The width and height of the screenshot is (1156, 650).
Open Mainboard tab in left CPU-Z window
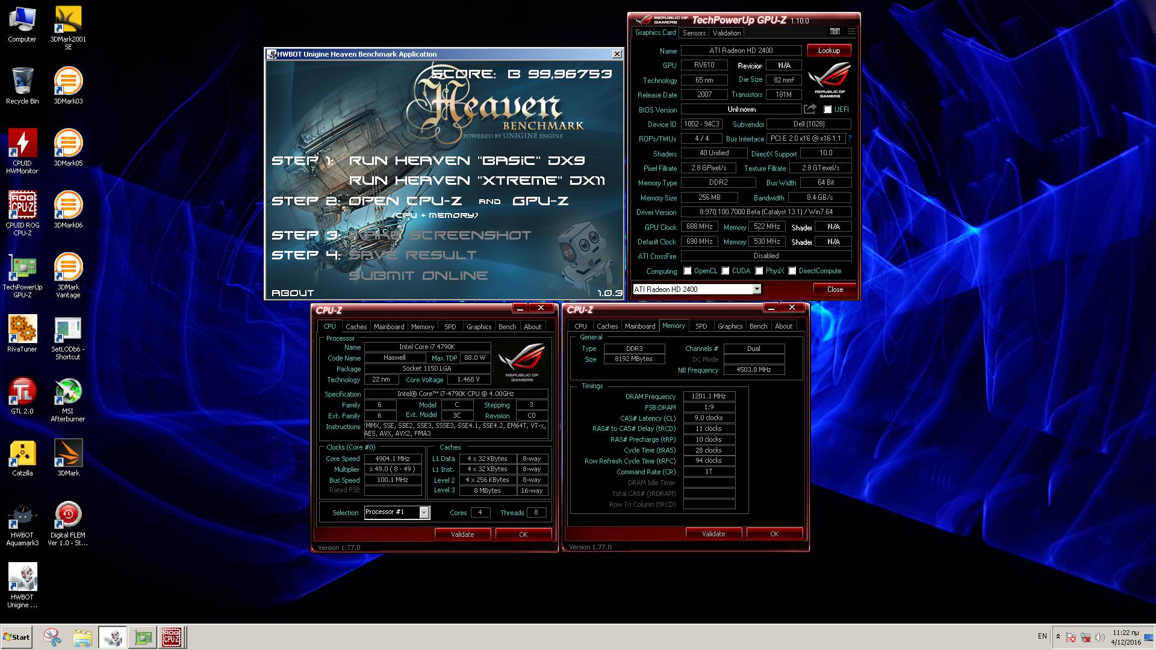[x=389, y=327]
